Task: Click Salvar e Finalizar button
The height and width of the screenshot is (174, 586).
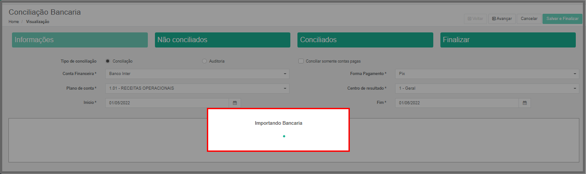Action: [562, 19]
